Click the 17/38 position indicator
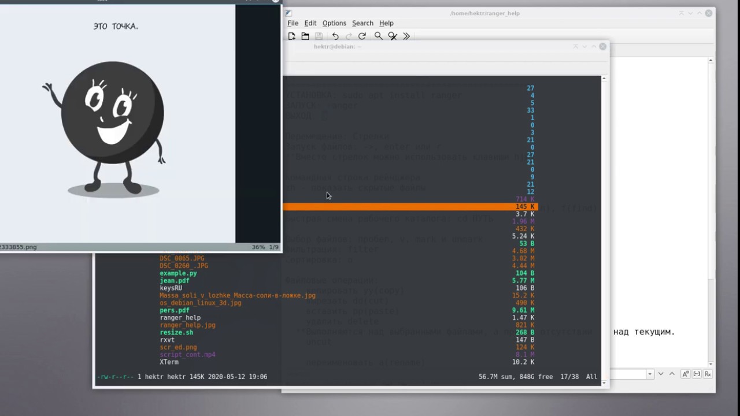 [x=569, y=377]
